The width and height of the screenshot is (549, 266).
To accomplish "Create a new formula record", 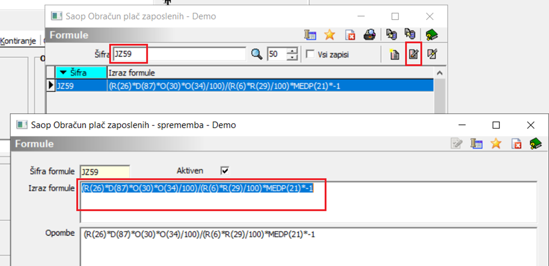I will [x=394, y=55].
